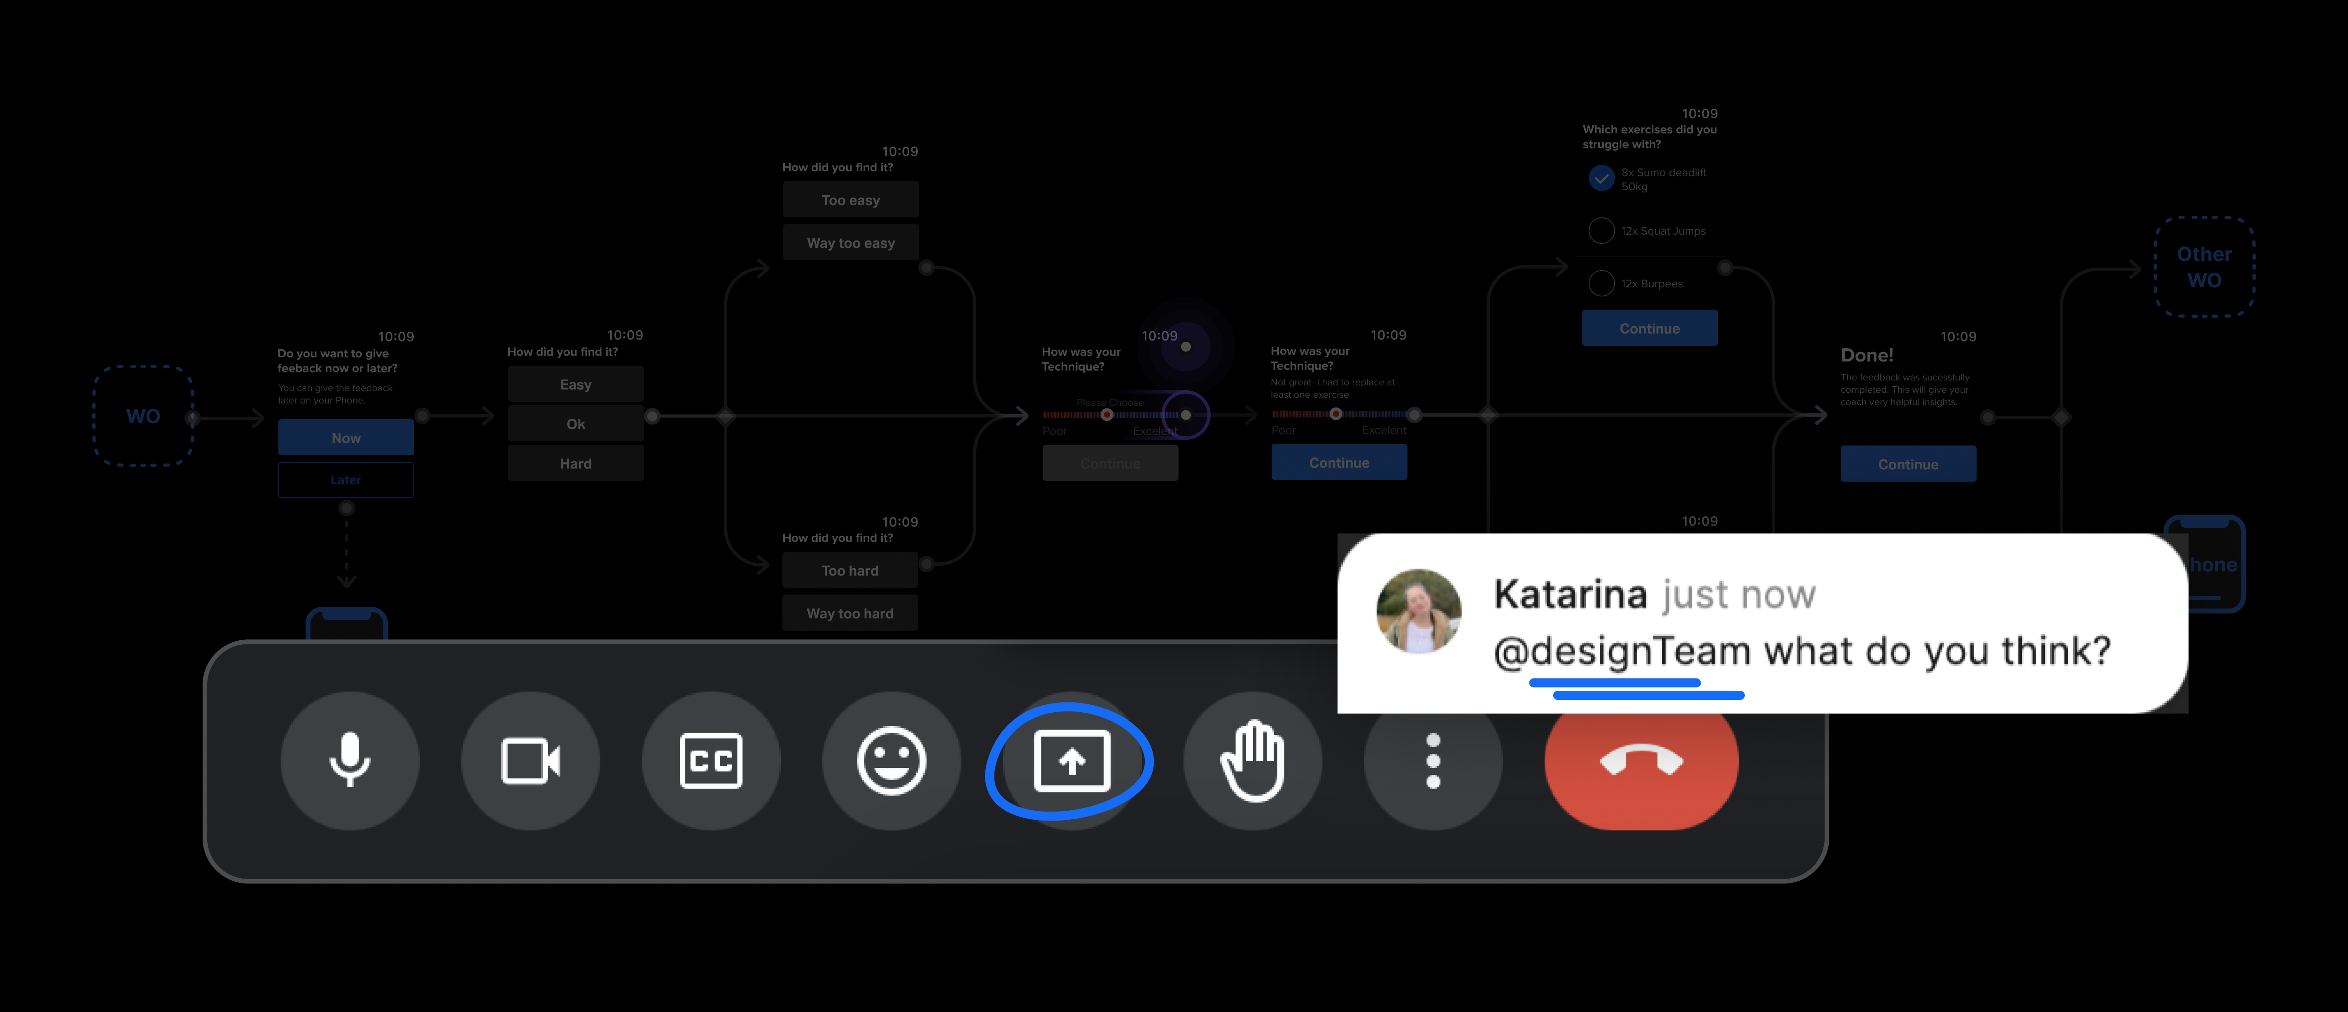The width and height of the screenshot is (2348, 1012).
Task: Click 'Which exercises did you struggle with?' question
Action: 1650,137
